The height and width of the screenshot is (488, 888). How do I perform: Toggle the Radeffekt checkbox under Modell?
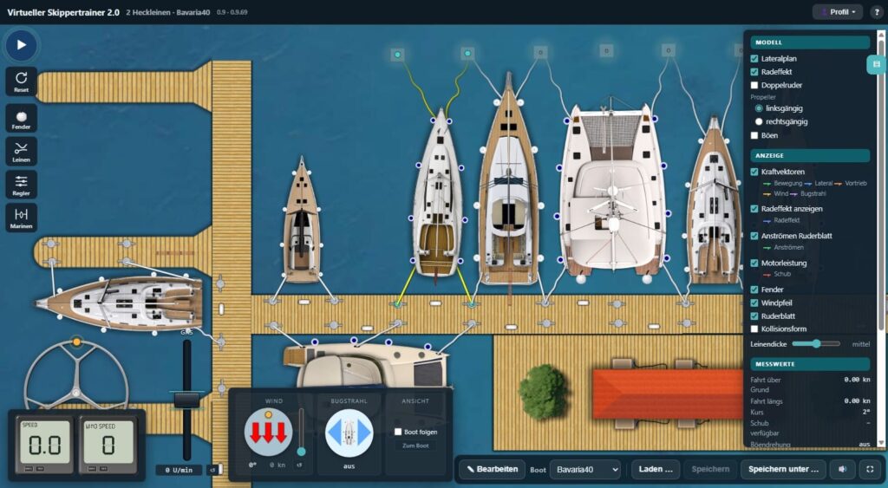[x=754, y=72]
